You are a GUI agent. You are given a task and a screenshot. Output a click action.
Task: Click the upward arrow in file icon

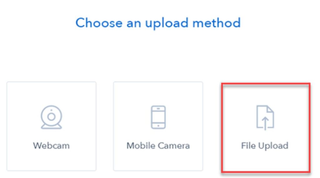click(x=265, y=124)
